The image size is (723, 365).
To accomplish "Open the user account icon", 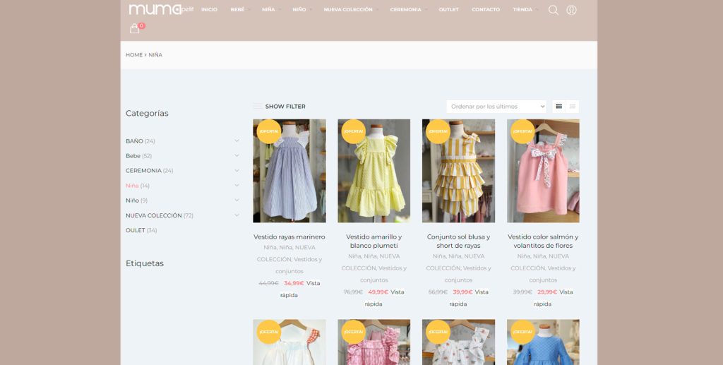I will [x=571, y=10].
